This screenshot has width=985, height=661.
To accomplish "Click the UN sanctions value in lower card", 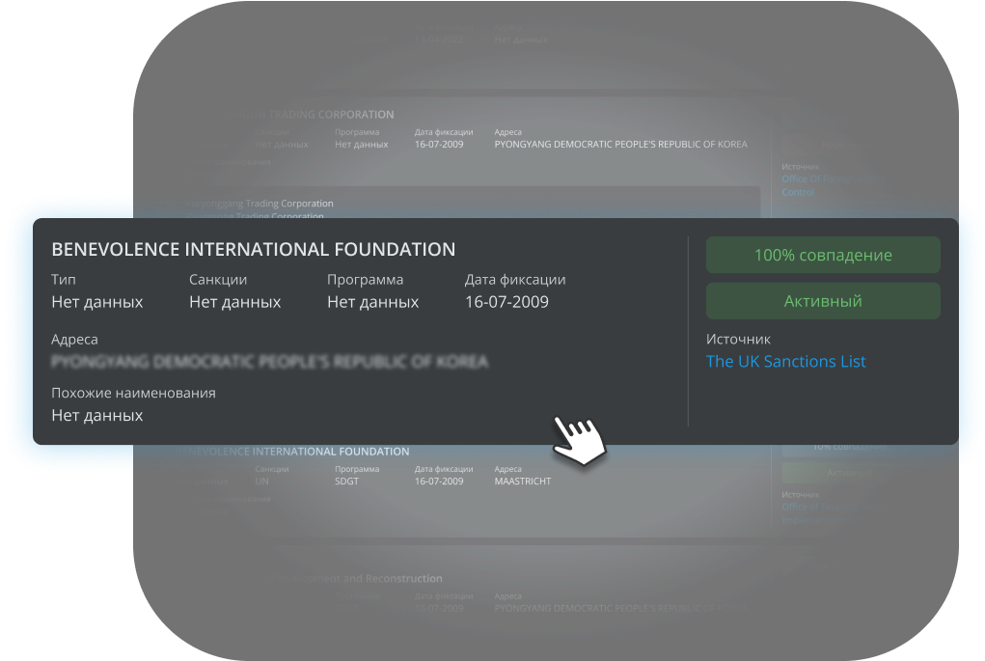I will pyautogui.click(x=261, y=481).
